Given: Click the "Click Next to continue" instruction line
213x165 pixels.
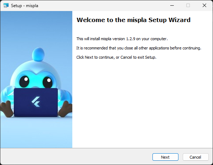Looking at the screenshot, I should click(x=116, y=57).
